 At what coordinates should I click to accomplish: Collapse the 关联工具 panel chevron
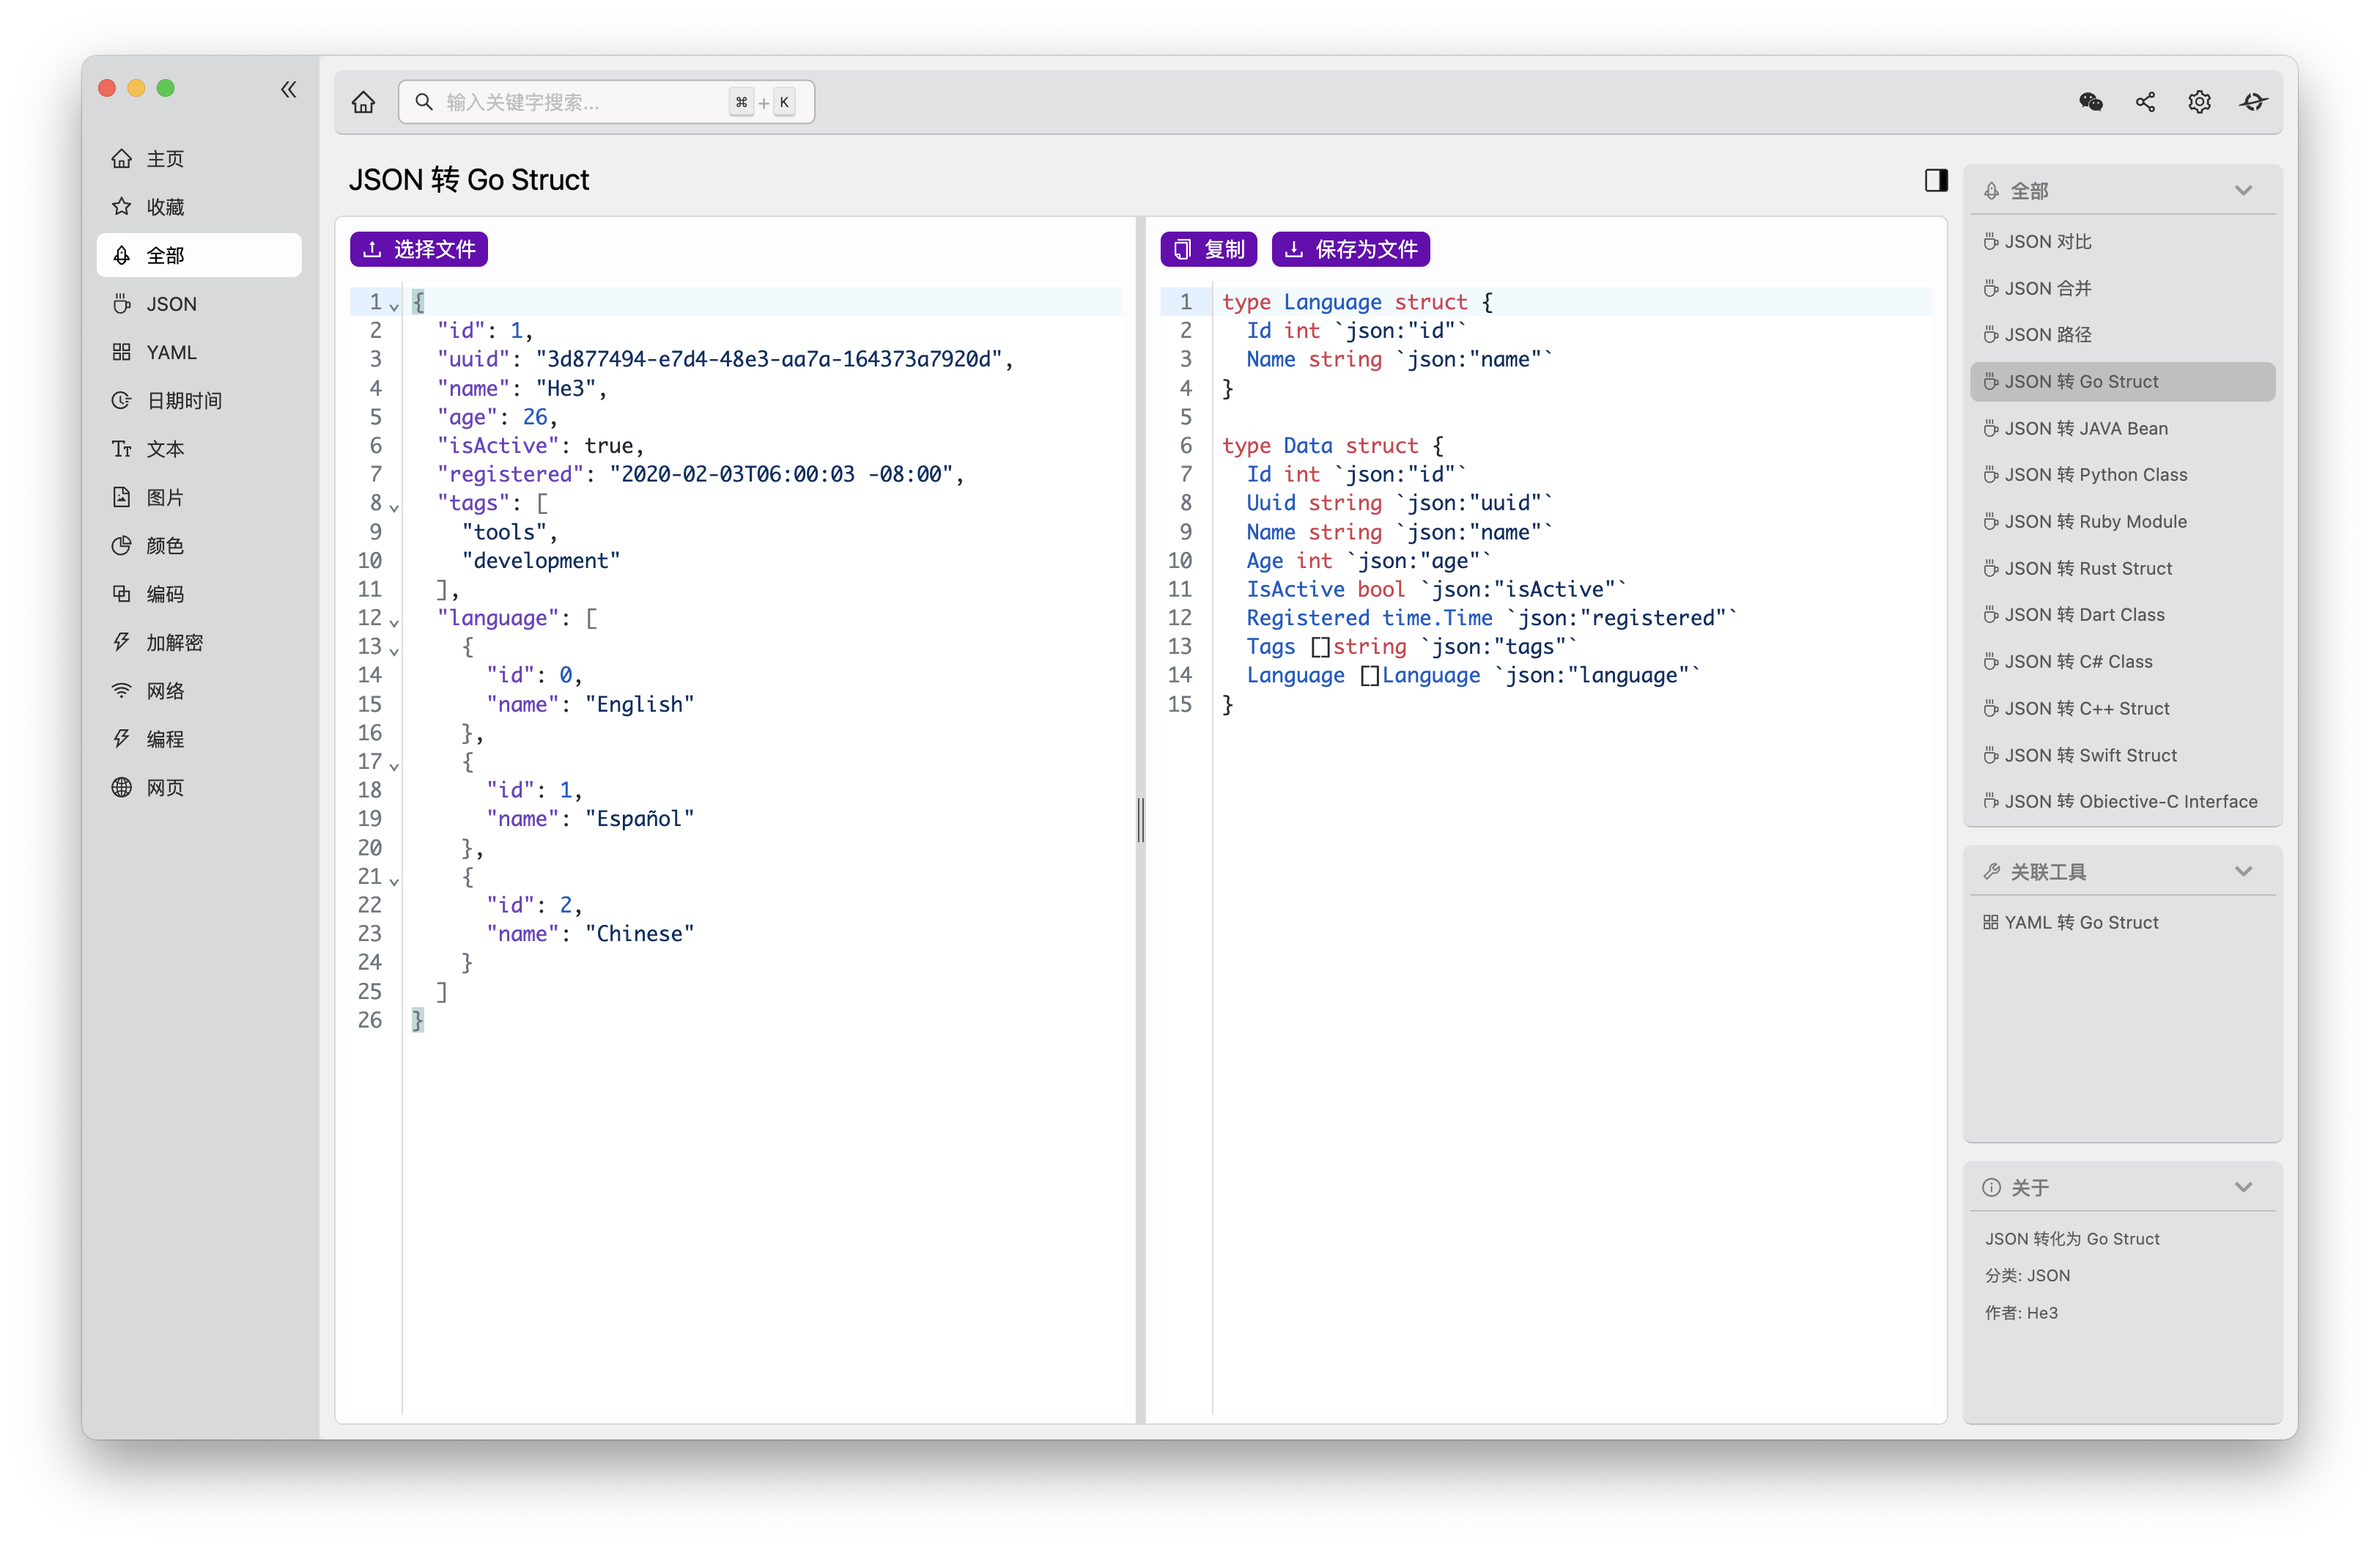click(2243, 872)
